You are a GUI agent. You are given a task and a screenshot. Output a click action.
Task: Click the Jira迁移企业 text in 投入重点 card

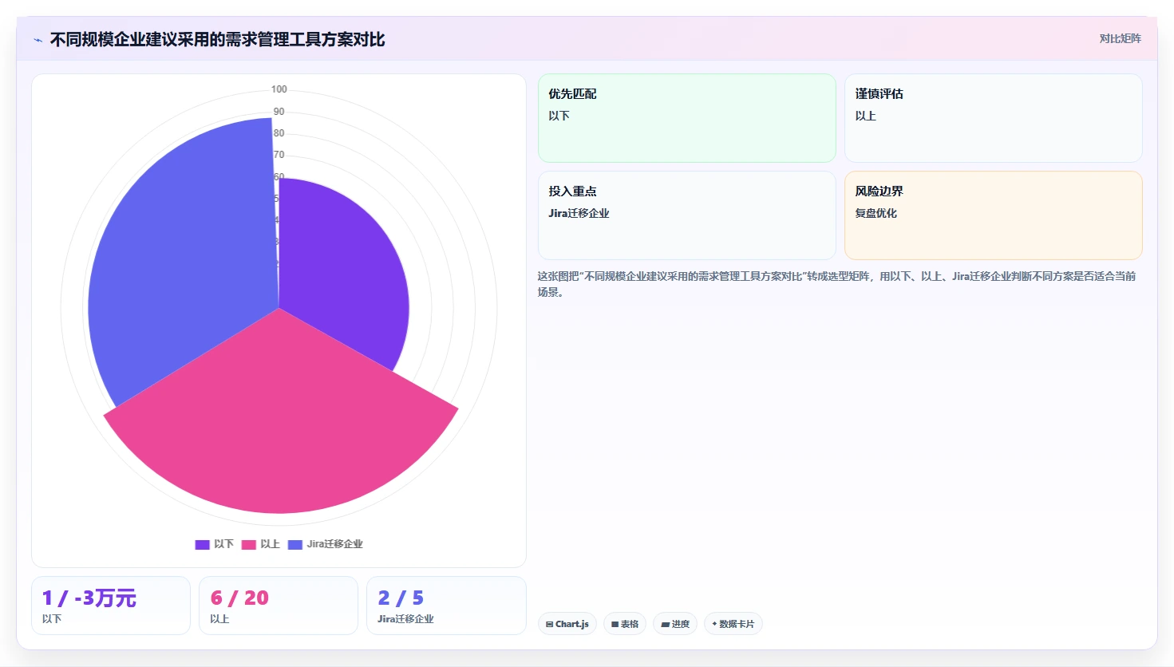[579, 213]
